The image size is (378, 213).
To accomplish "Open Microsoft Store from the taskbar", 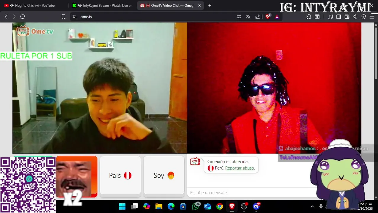I will click(183, 206).
